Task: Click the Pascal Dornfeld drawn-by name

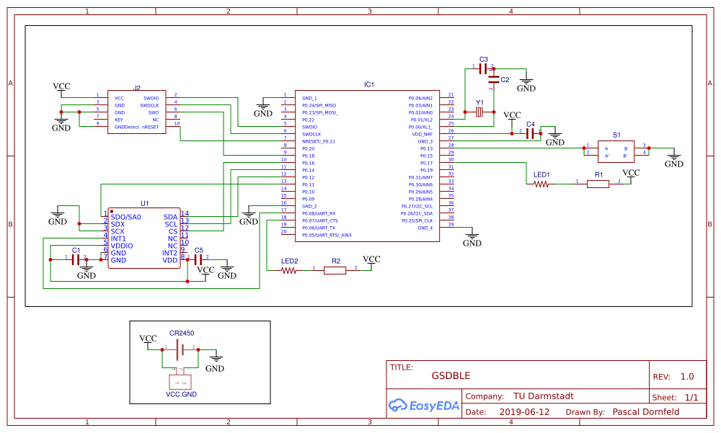Action: point(648,411)
